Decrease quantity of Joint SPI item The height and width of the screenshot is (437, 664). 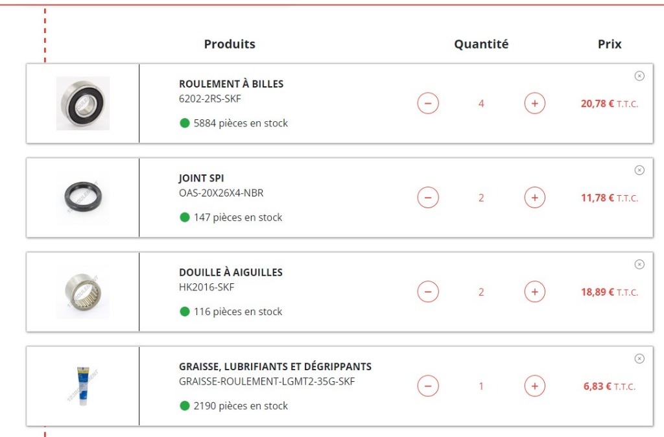(x=428, y=198)
